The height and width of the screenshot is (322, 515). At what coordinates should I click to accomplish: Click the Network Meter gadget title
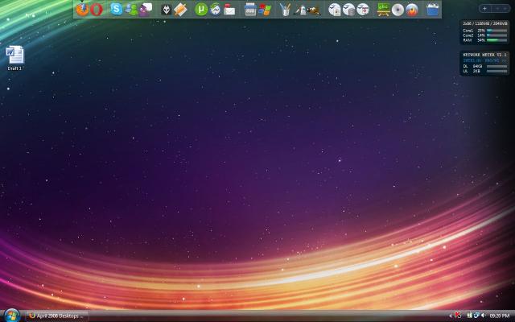[x=484, y=55]
